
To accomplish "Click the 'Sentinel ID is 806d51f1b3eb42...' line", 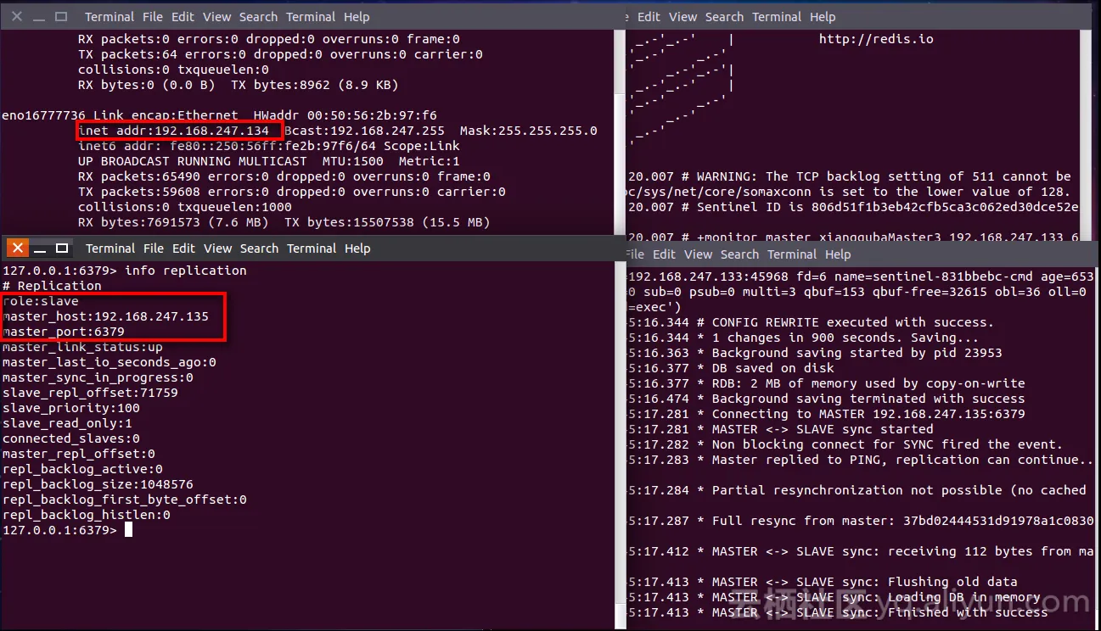I will [x=854, y=207].
